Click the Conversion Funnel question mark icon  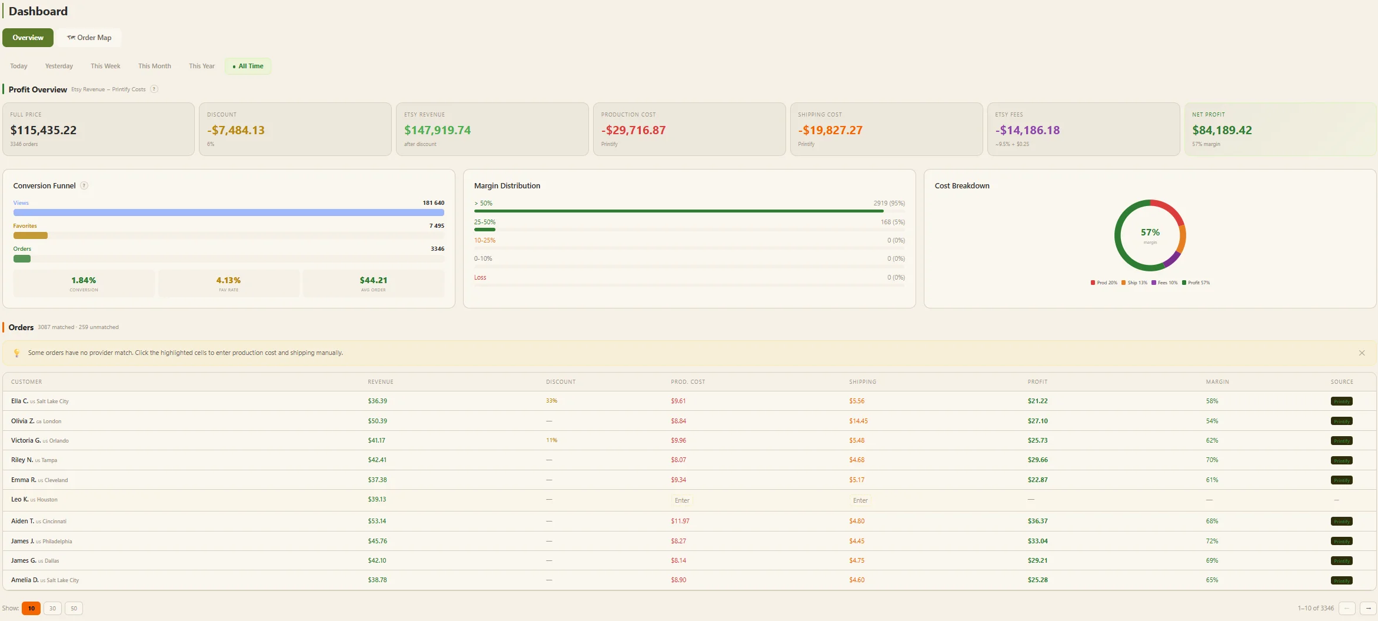pos(84,185)
